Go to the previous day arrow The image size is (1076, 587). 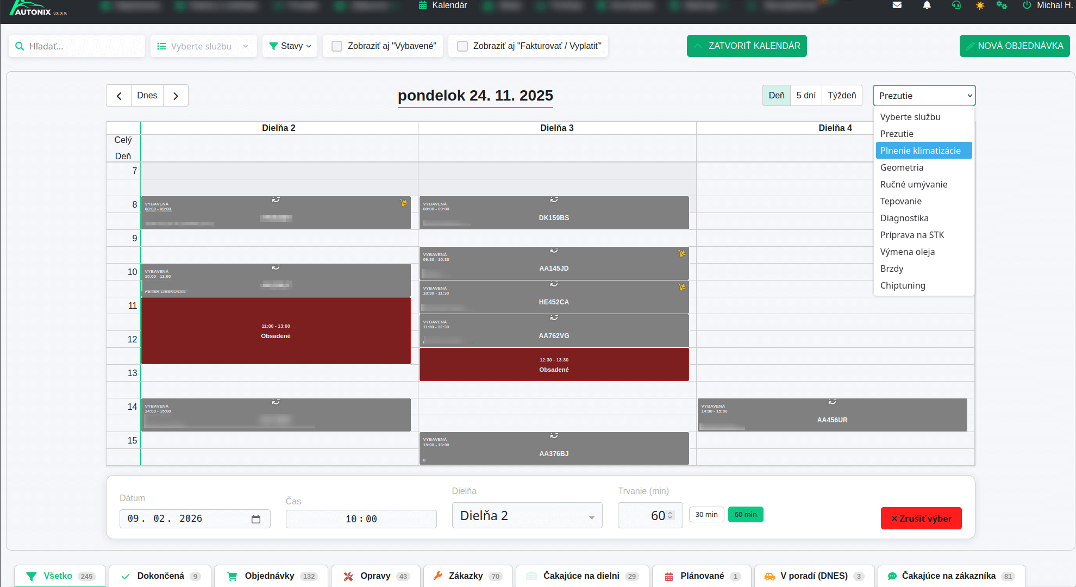tap(119, 96)
